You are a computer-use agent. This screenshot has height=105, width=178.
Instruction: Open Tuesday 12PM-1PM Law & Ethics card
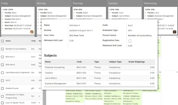[x=125, y=13]
